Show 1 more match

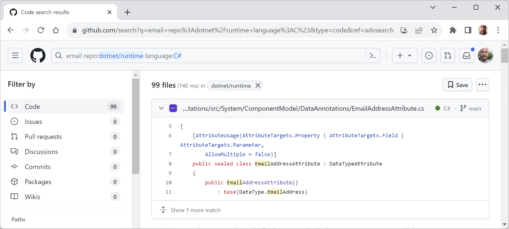coord(196,210)
